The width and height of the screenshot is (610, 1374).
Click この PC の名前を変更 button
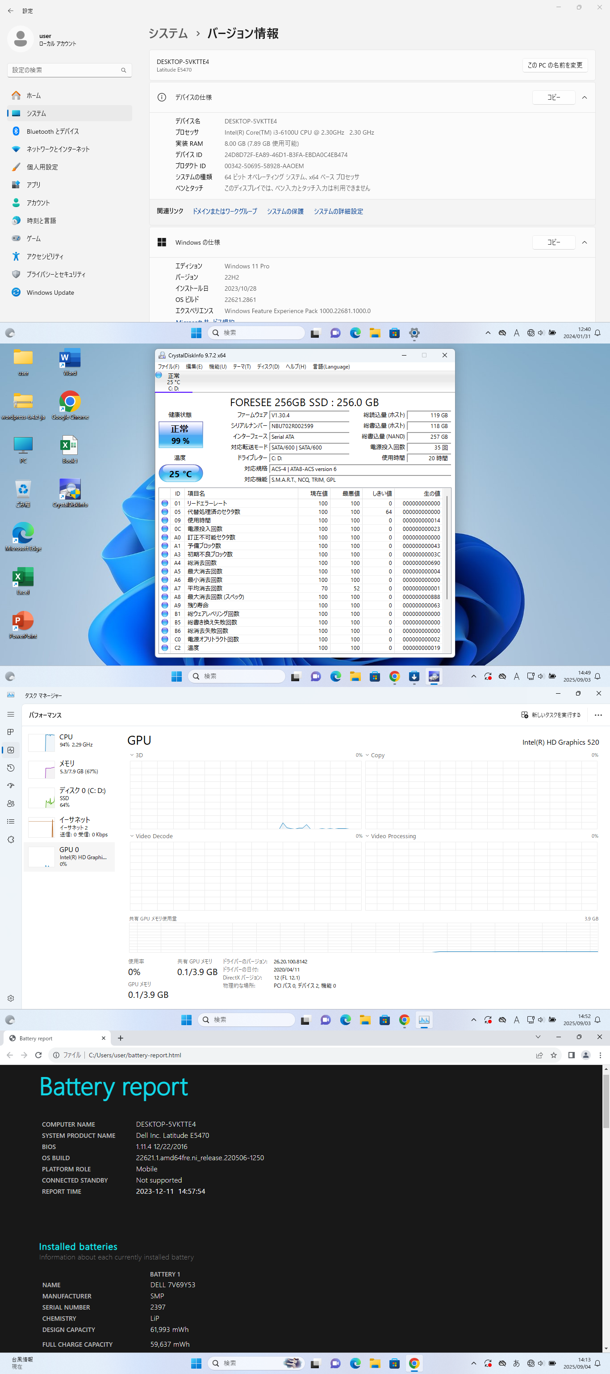pos(555,65)
